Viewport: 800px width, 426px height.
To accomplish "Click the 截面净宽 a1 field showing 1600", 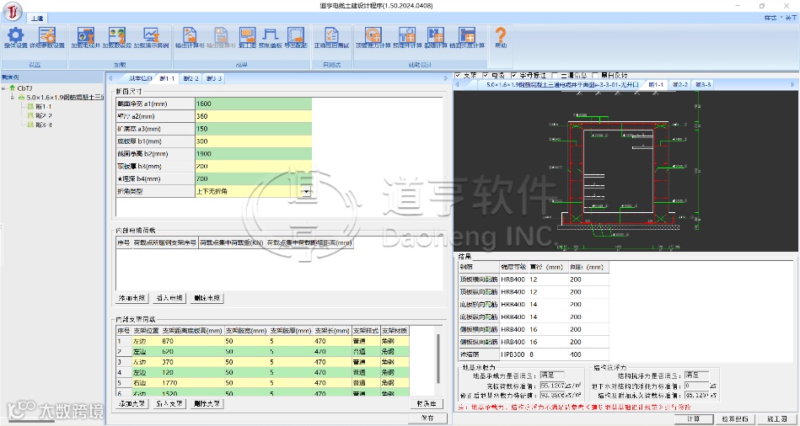I will [x=253, y=104].
